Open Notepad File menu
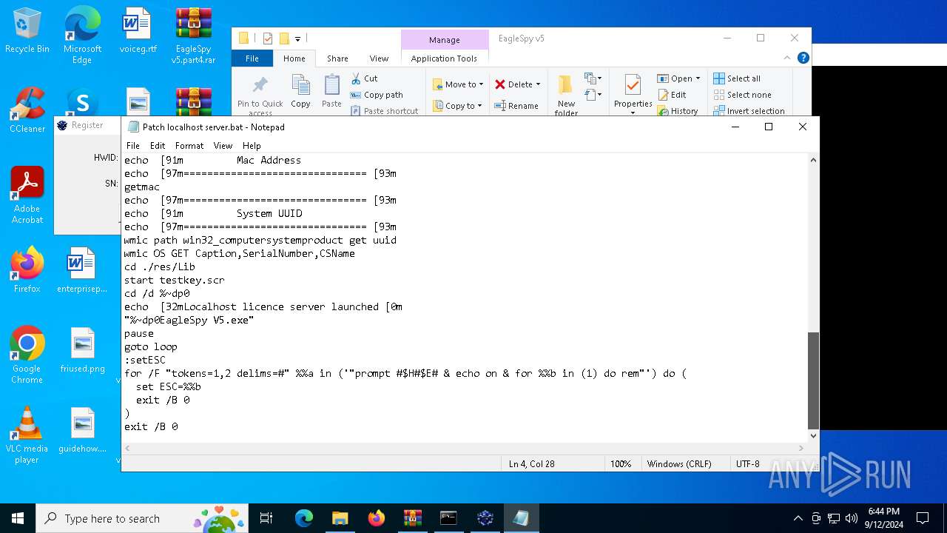Image resolution: width=947 pixels, height=533 pixels. [133, 146]
